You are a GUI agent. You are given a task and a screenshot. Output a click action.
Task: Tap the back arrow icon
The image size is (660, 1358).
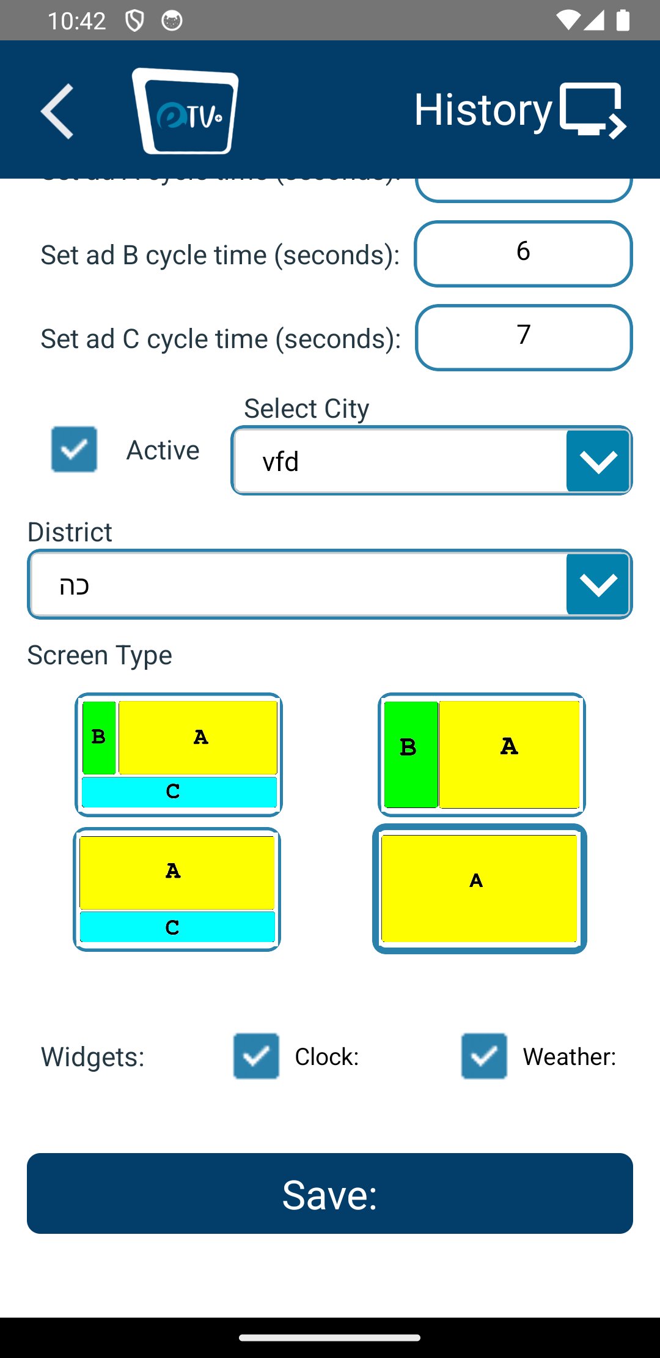(x=57, y=111)
